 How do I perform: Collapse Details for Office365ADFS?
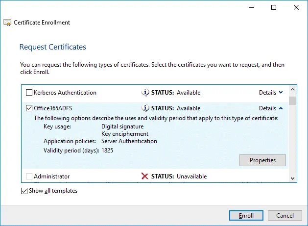click(x=270, y=108)
